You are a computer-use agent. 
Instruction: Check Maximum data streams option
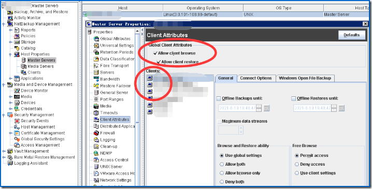coord(220,121)
